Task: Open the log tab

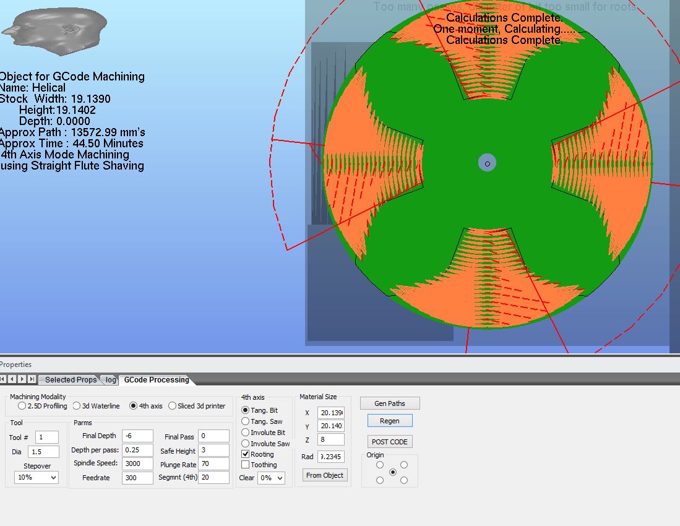Action: [110, 380]
